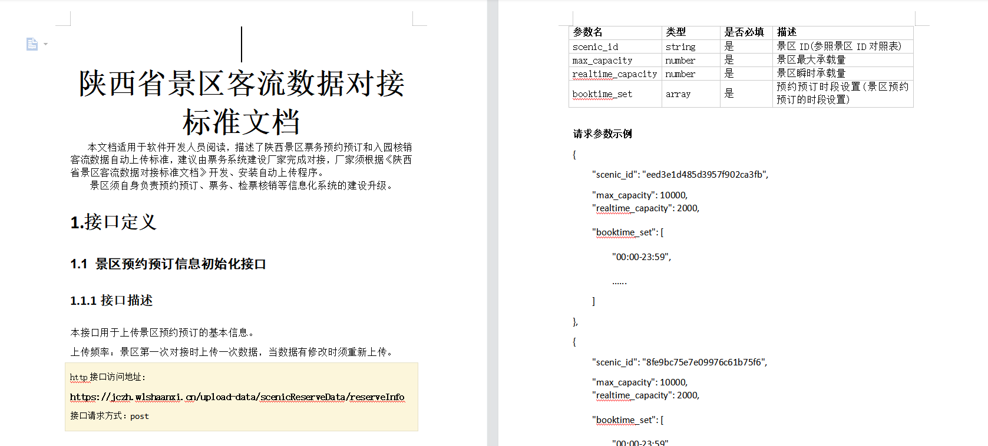Screen dimensions: 988x446
Task: Click the main title 陕西省景区客流数据对接
Action: click(242, 83)
